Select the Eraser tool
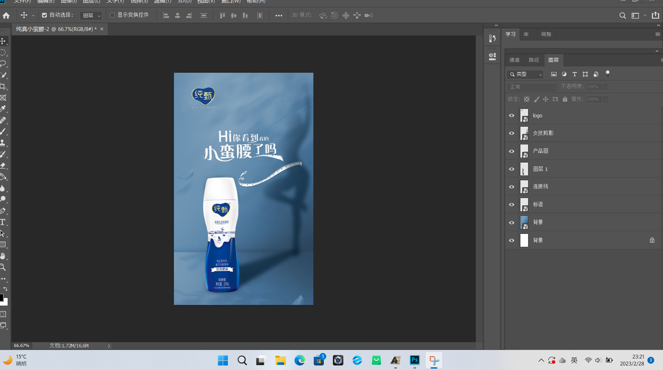The height and width of the screenshot is (370, 663). [x=3, y=165]
